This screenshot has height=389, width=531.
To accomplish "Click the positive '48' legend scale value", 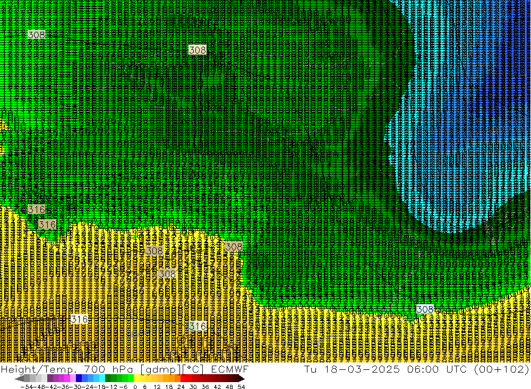I will 229,387.
